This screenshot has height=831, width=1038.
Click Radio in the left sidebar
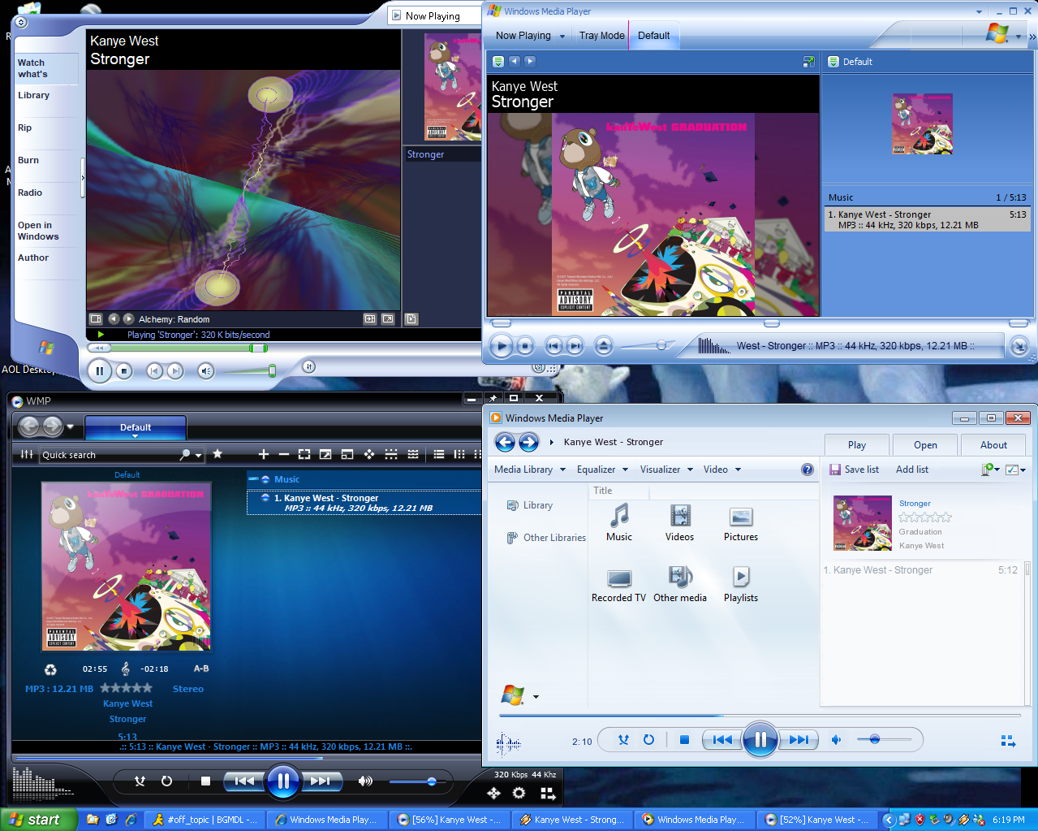pos(30,193)
